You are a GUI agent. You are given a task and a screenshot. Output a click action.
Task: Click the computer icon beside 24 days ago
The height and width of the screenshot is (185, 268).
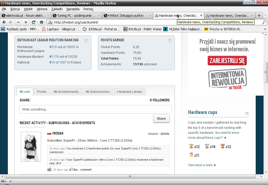coord(49,170)
